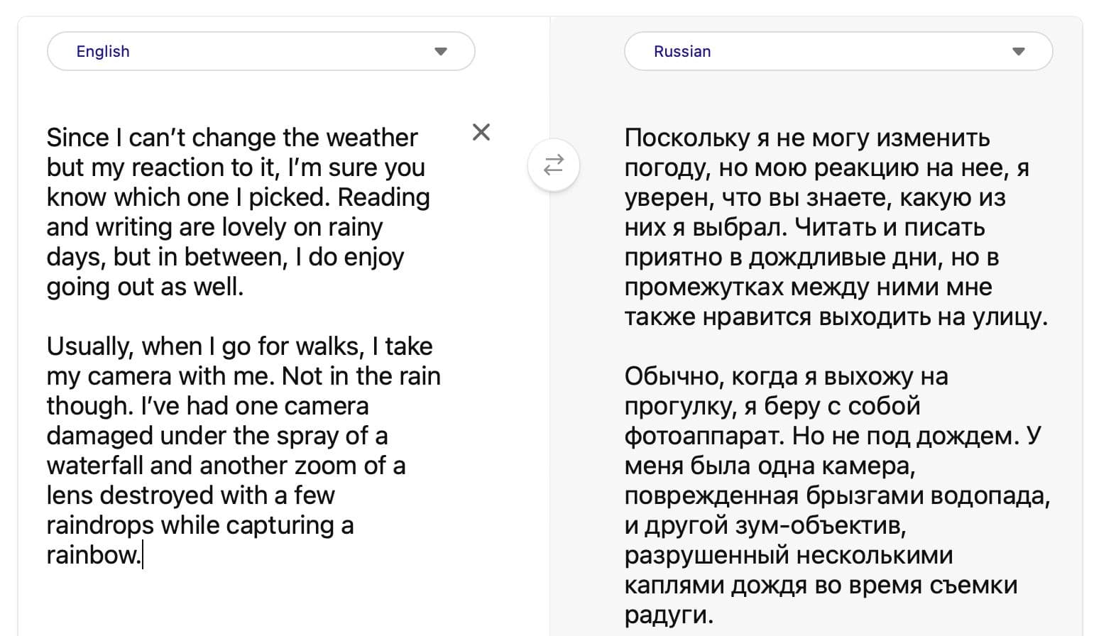
Task: Click the arrow in the Russian selector
Action: [1019, 51]
